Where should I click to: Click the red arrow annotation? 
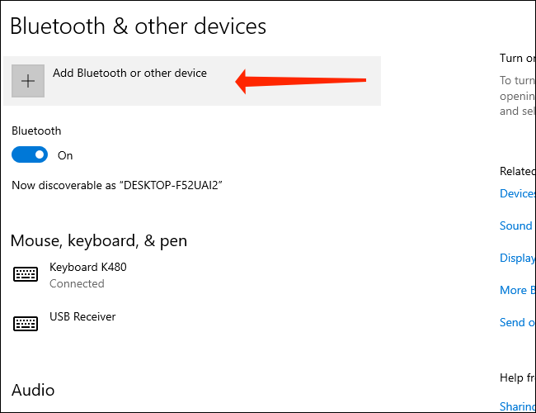(x=301, y=81)
